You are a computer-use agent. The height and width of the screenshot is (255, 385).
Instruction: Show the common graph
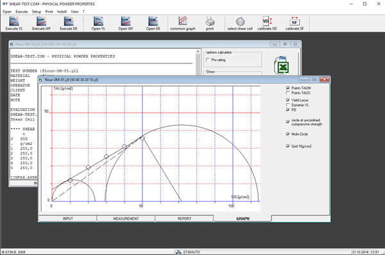(x=183, y=24)
